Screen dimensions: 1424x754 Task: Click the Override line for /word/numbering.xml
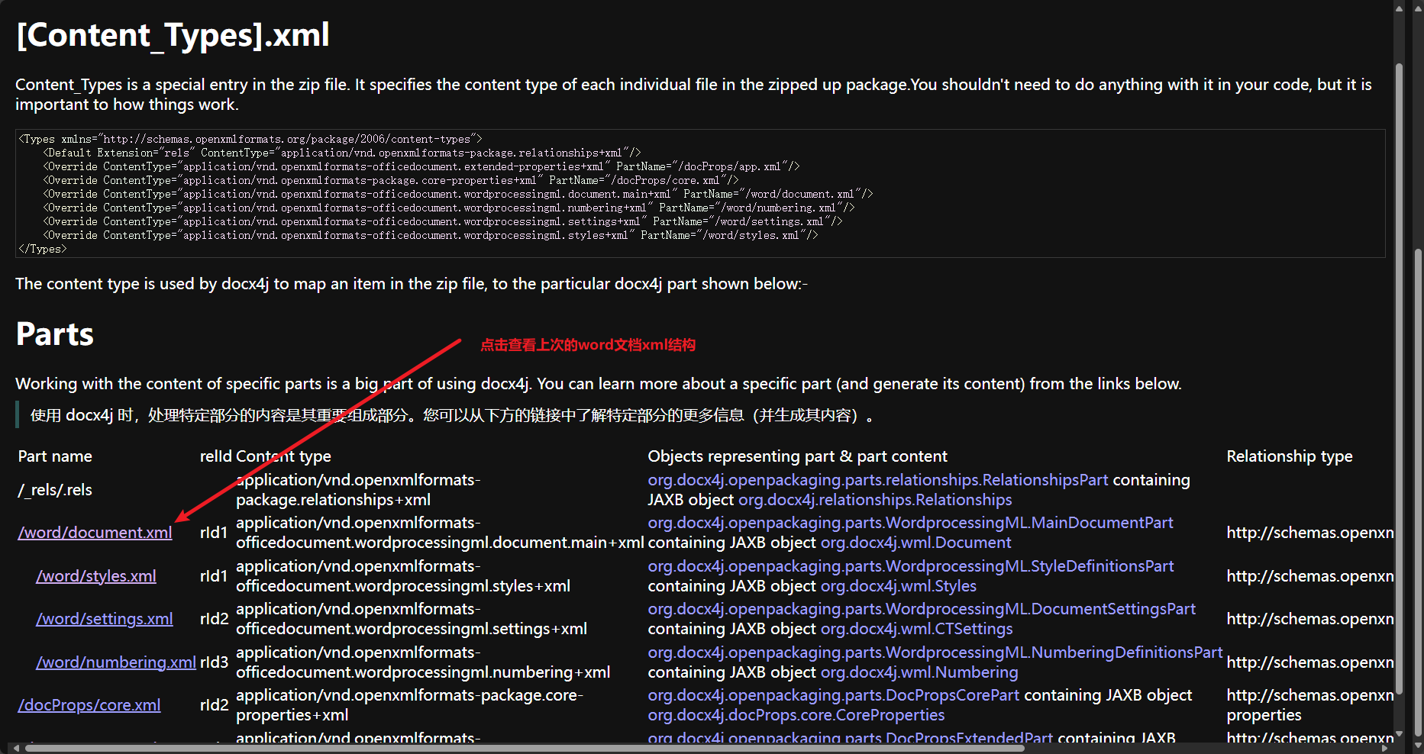[x=449, y=208]
